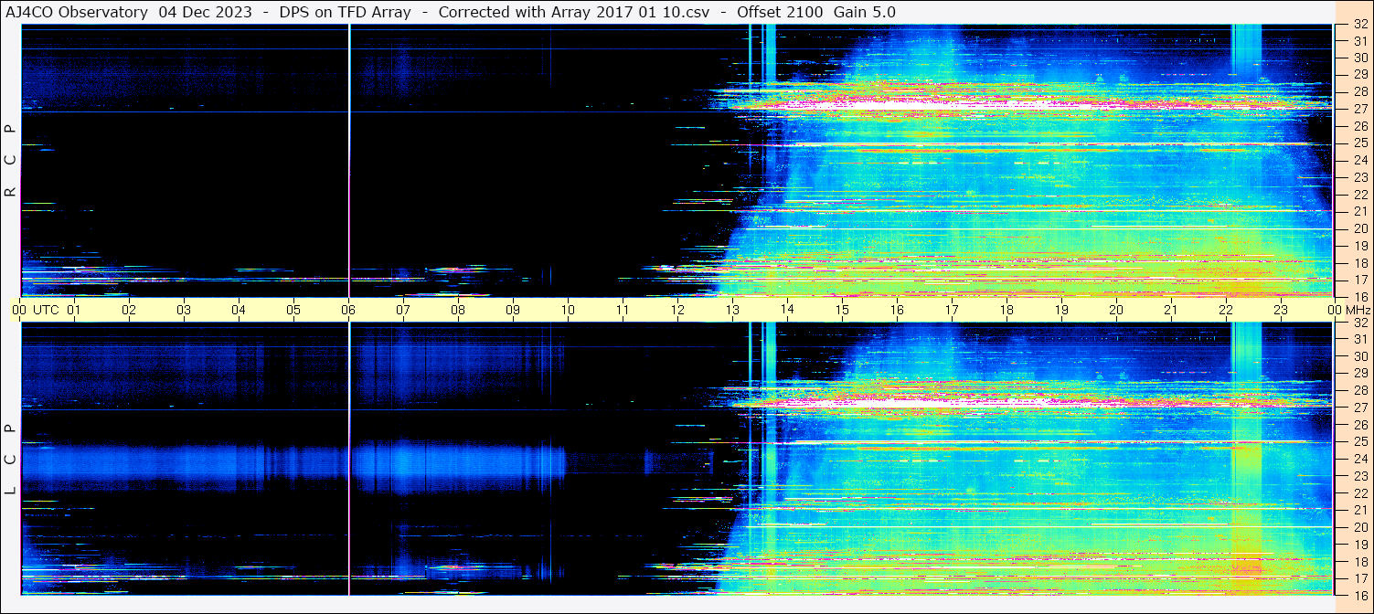Click 32 MHz label in RCP panel
The image size is (1374, 614).
click(1359, 25)
